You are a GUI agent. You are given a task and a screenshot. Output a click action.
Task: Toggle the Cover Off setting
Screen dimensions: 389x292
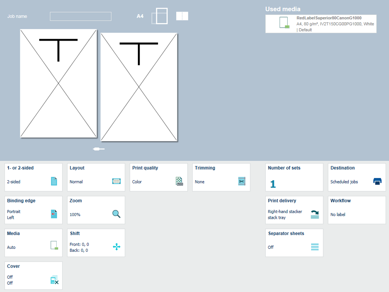pos(33,275)
